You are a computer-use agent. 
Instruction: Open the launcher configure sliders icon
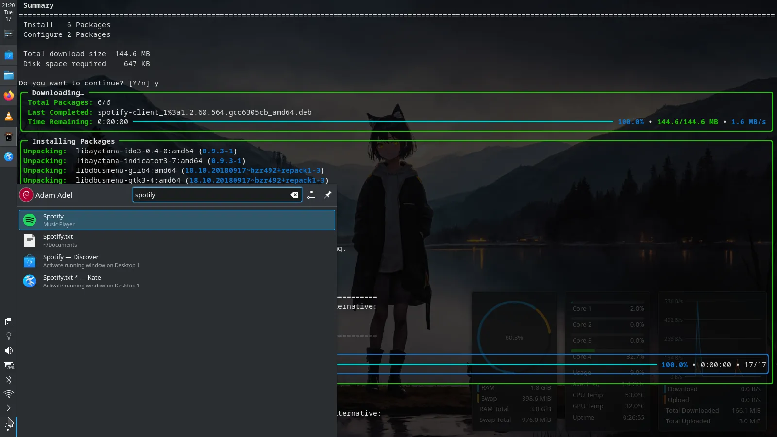click(x=311, y=195)
